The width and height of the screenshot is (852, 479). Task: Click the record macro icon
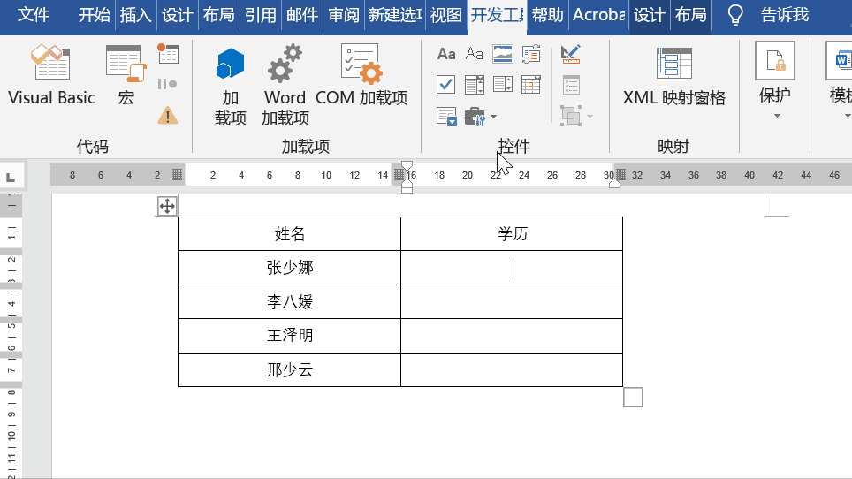(168, 54)
